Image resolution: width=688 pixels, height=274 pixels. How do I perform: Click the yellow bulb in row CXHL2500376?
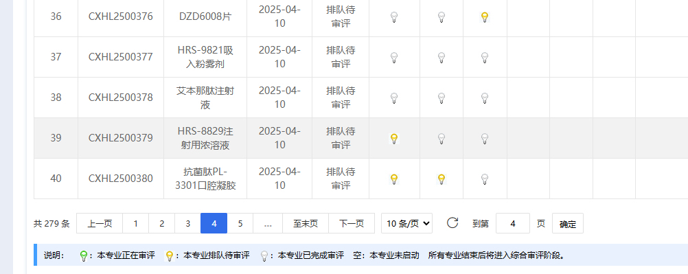(x=484, y=17)
